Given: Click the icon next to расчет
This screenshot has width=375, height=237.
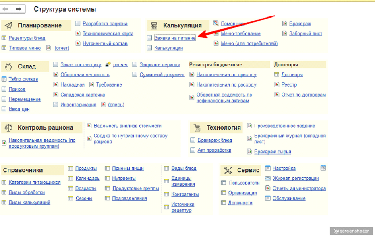Looking at the screenshot, I should pos(108,64).
